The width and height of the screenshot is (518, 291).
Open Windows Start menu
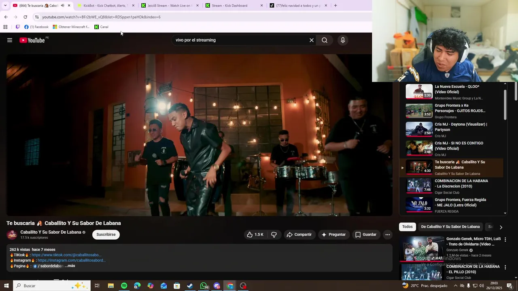click(6, 286)
